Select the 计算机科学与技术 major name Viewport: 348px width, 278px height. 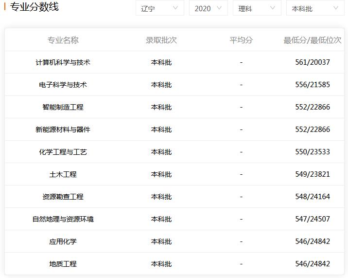(63, 62)
